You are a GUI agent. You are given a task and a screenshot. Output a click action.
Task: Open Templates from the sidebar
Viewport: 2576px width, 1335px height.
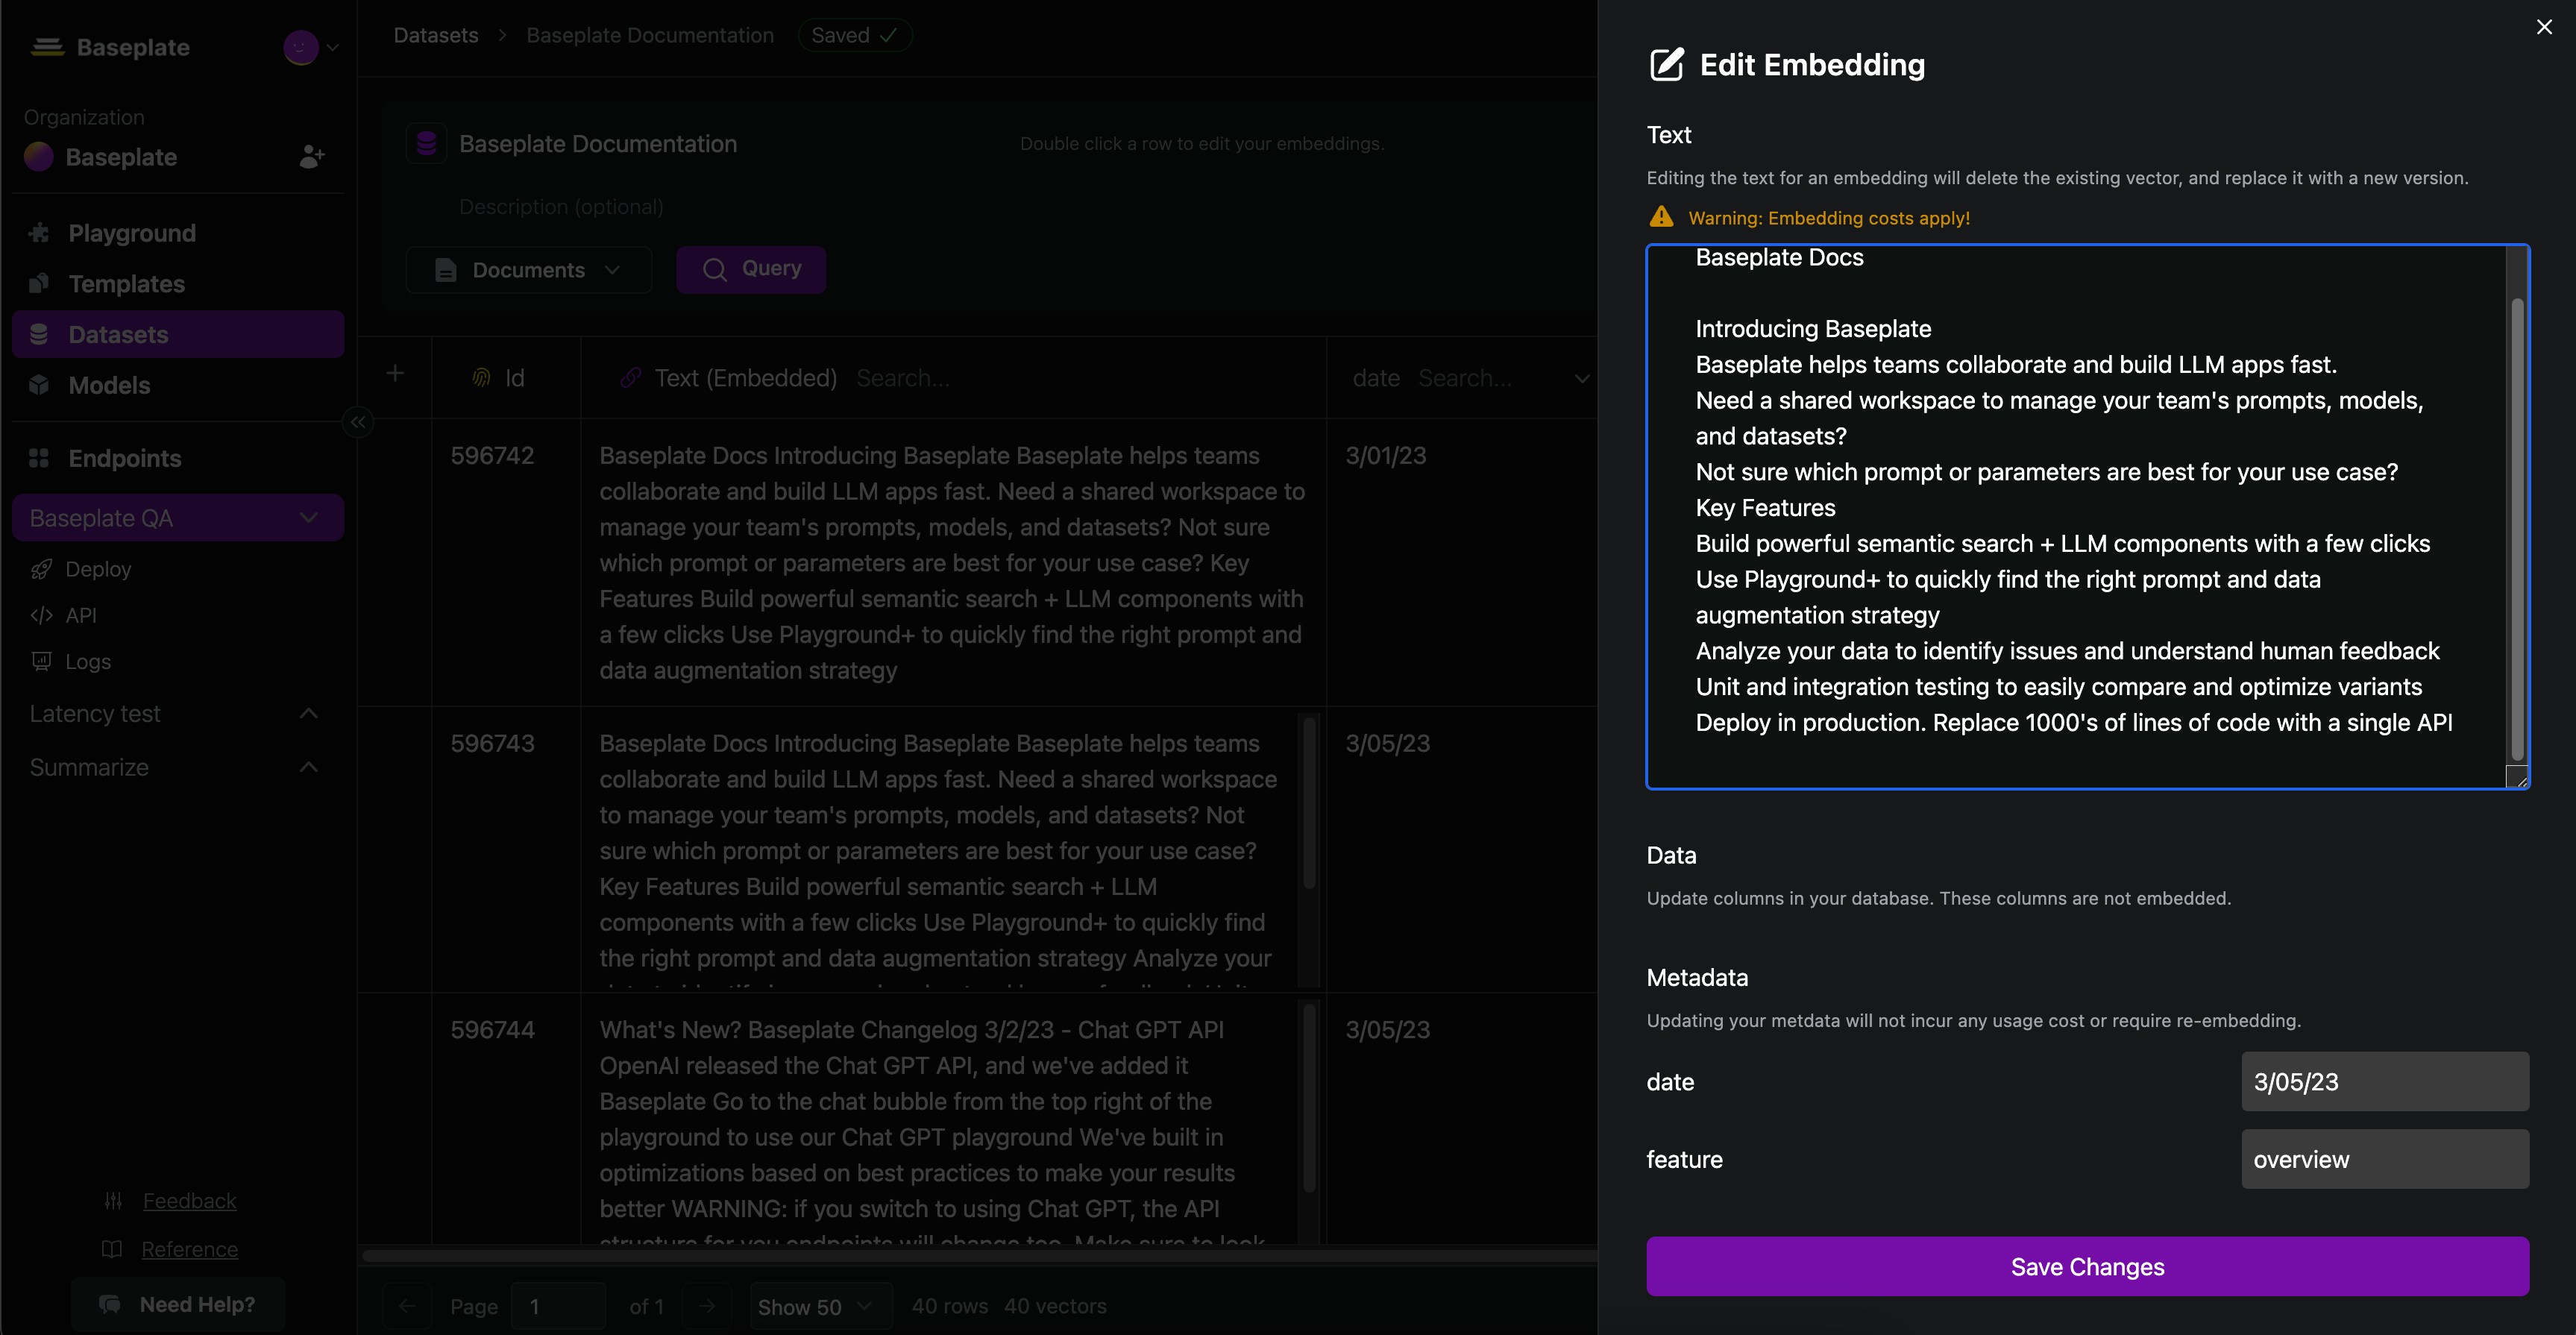[x=126, y=284]
